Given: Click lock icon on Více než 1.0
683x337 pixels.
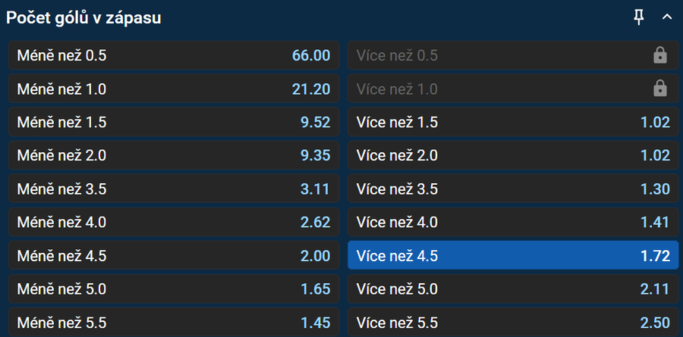Looking at the screenshot, I should point(660,89).
